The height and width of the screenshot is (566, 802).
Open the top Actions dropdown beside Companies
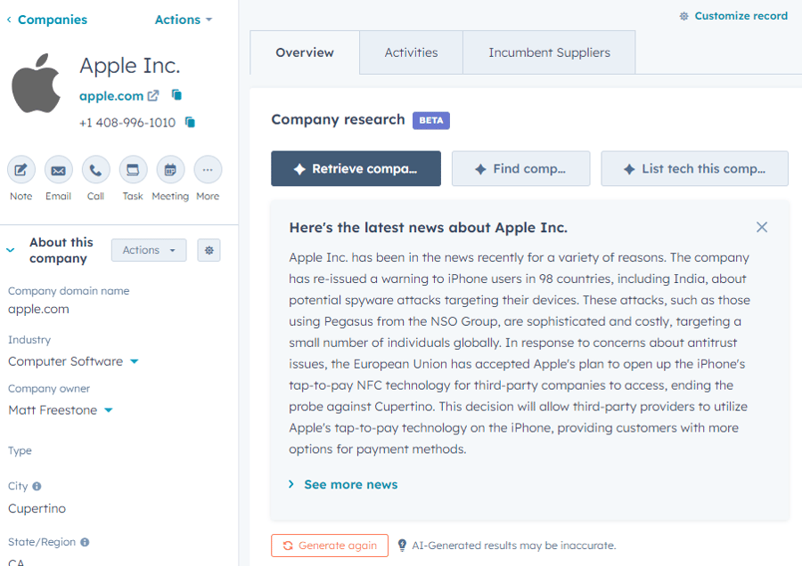coord(183,20)
